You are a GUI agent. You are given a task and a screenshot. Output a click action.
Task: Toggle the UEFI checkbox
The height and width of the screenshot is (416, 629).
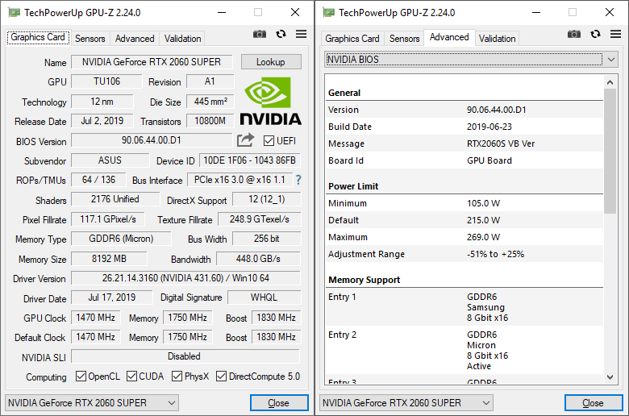pos(269,141)
